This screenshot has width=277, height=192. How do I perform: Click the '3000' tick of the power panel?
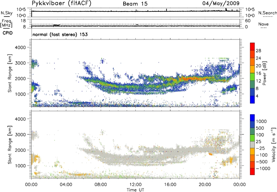pyautogui.click(x=20, y=63)
